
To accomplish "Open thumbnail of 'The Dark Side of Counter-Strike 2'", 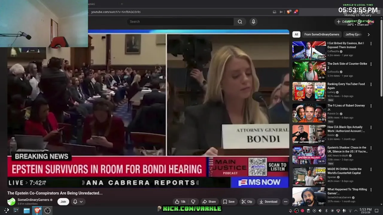I will 309,71.
